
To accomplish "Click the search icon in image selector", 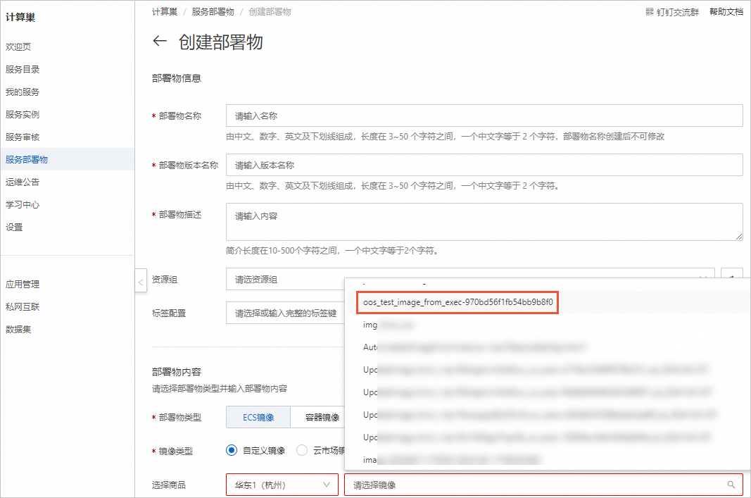I will coord(731,485).
